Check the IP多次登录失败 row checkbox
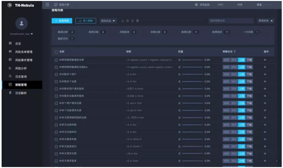Viewport: 283px width, 168px height. (56, 139)
